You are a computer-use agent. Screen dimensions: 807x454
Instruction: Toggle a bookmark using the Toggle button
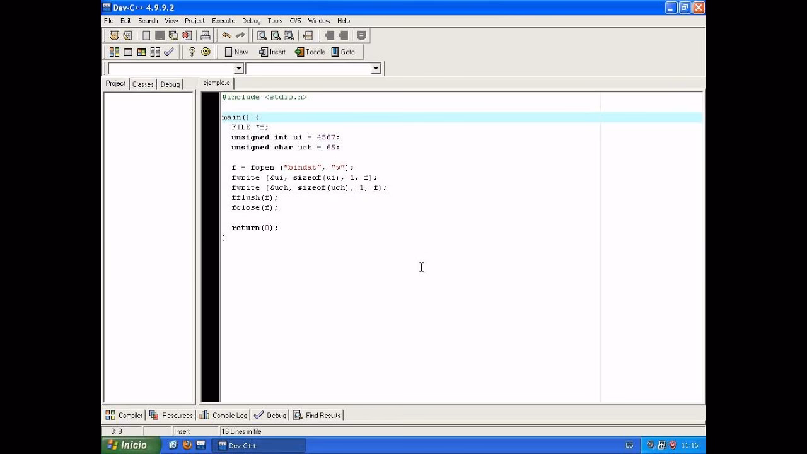(x=310, y=52)
